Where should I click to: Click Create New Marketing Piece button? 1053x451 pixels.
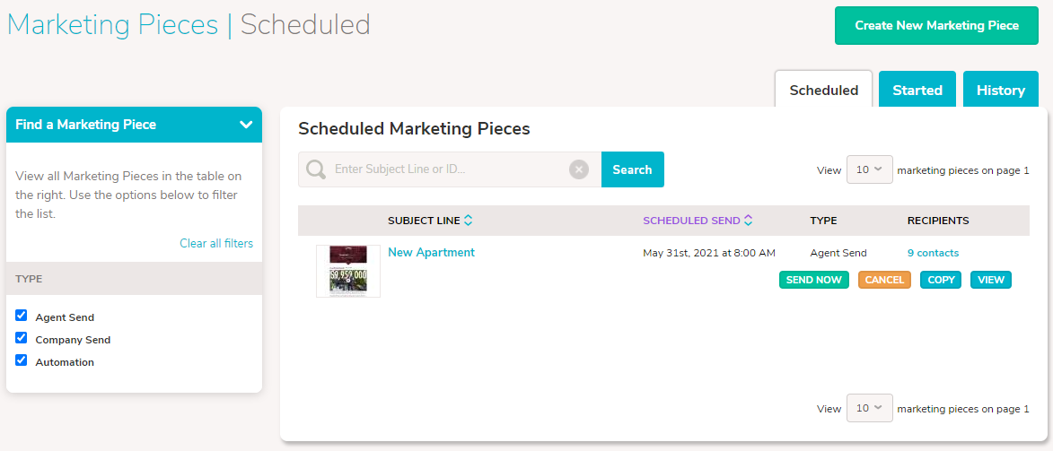tap(937, 25)
